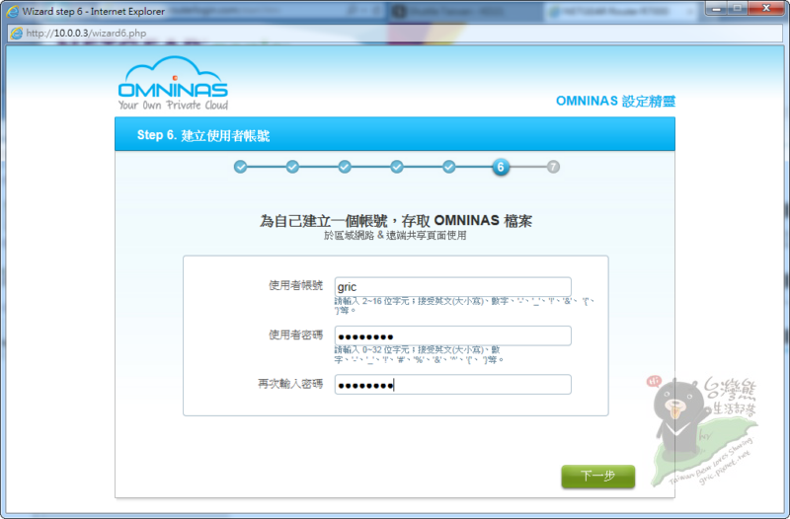
Task: Click the Your Own Private Cloud tagline
Action: point(173,106)
